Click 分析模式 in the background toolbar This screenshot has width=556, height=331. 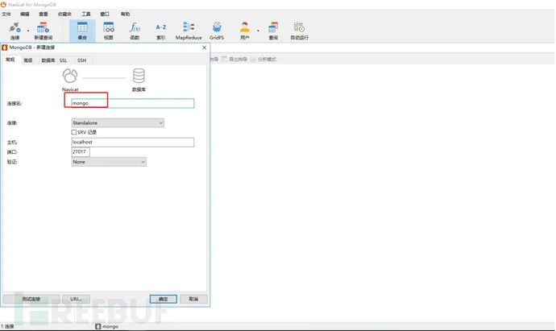pos(263,59)
